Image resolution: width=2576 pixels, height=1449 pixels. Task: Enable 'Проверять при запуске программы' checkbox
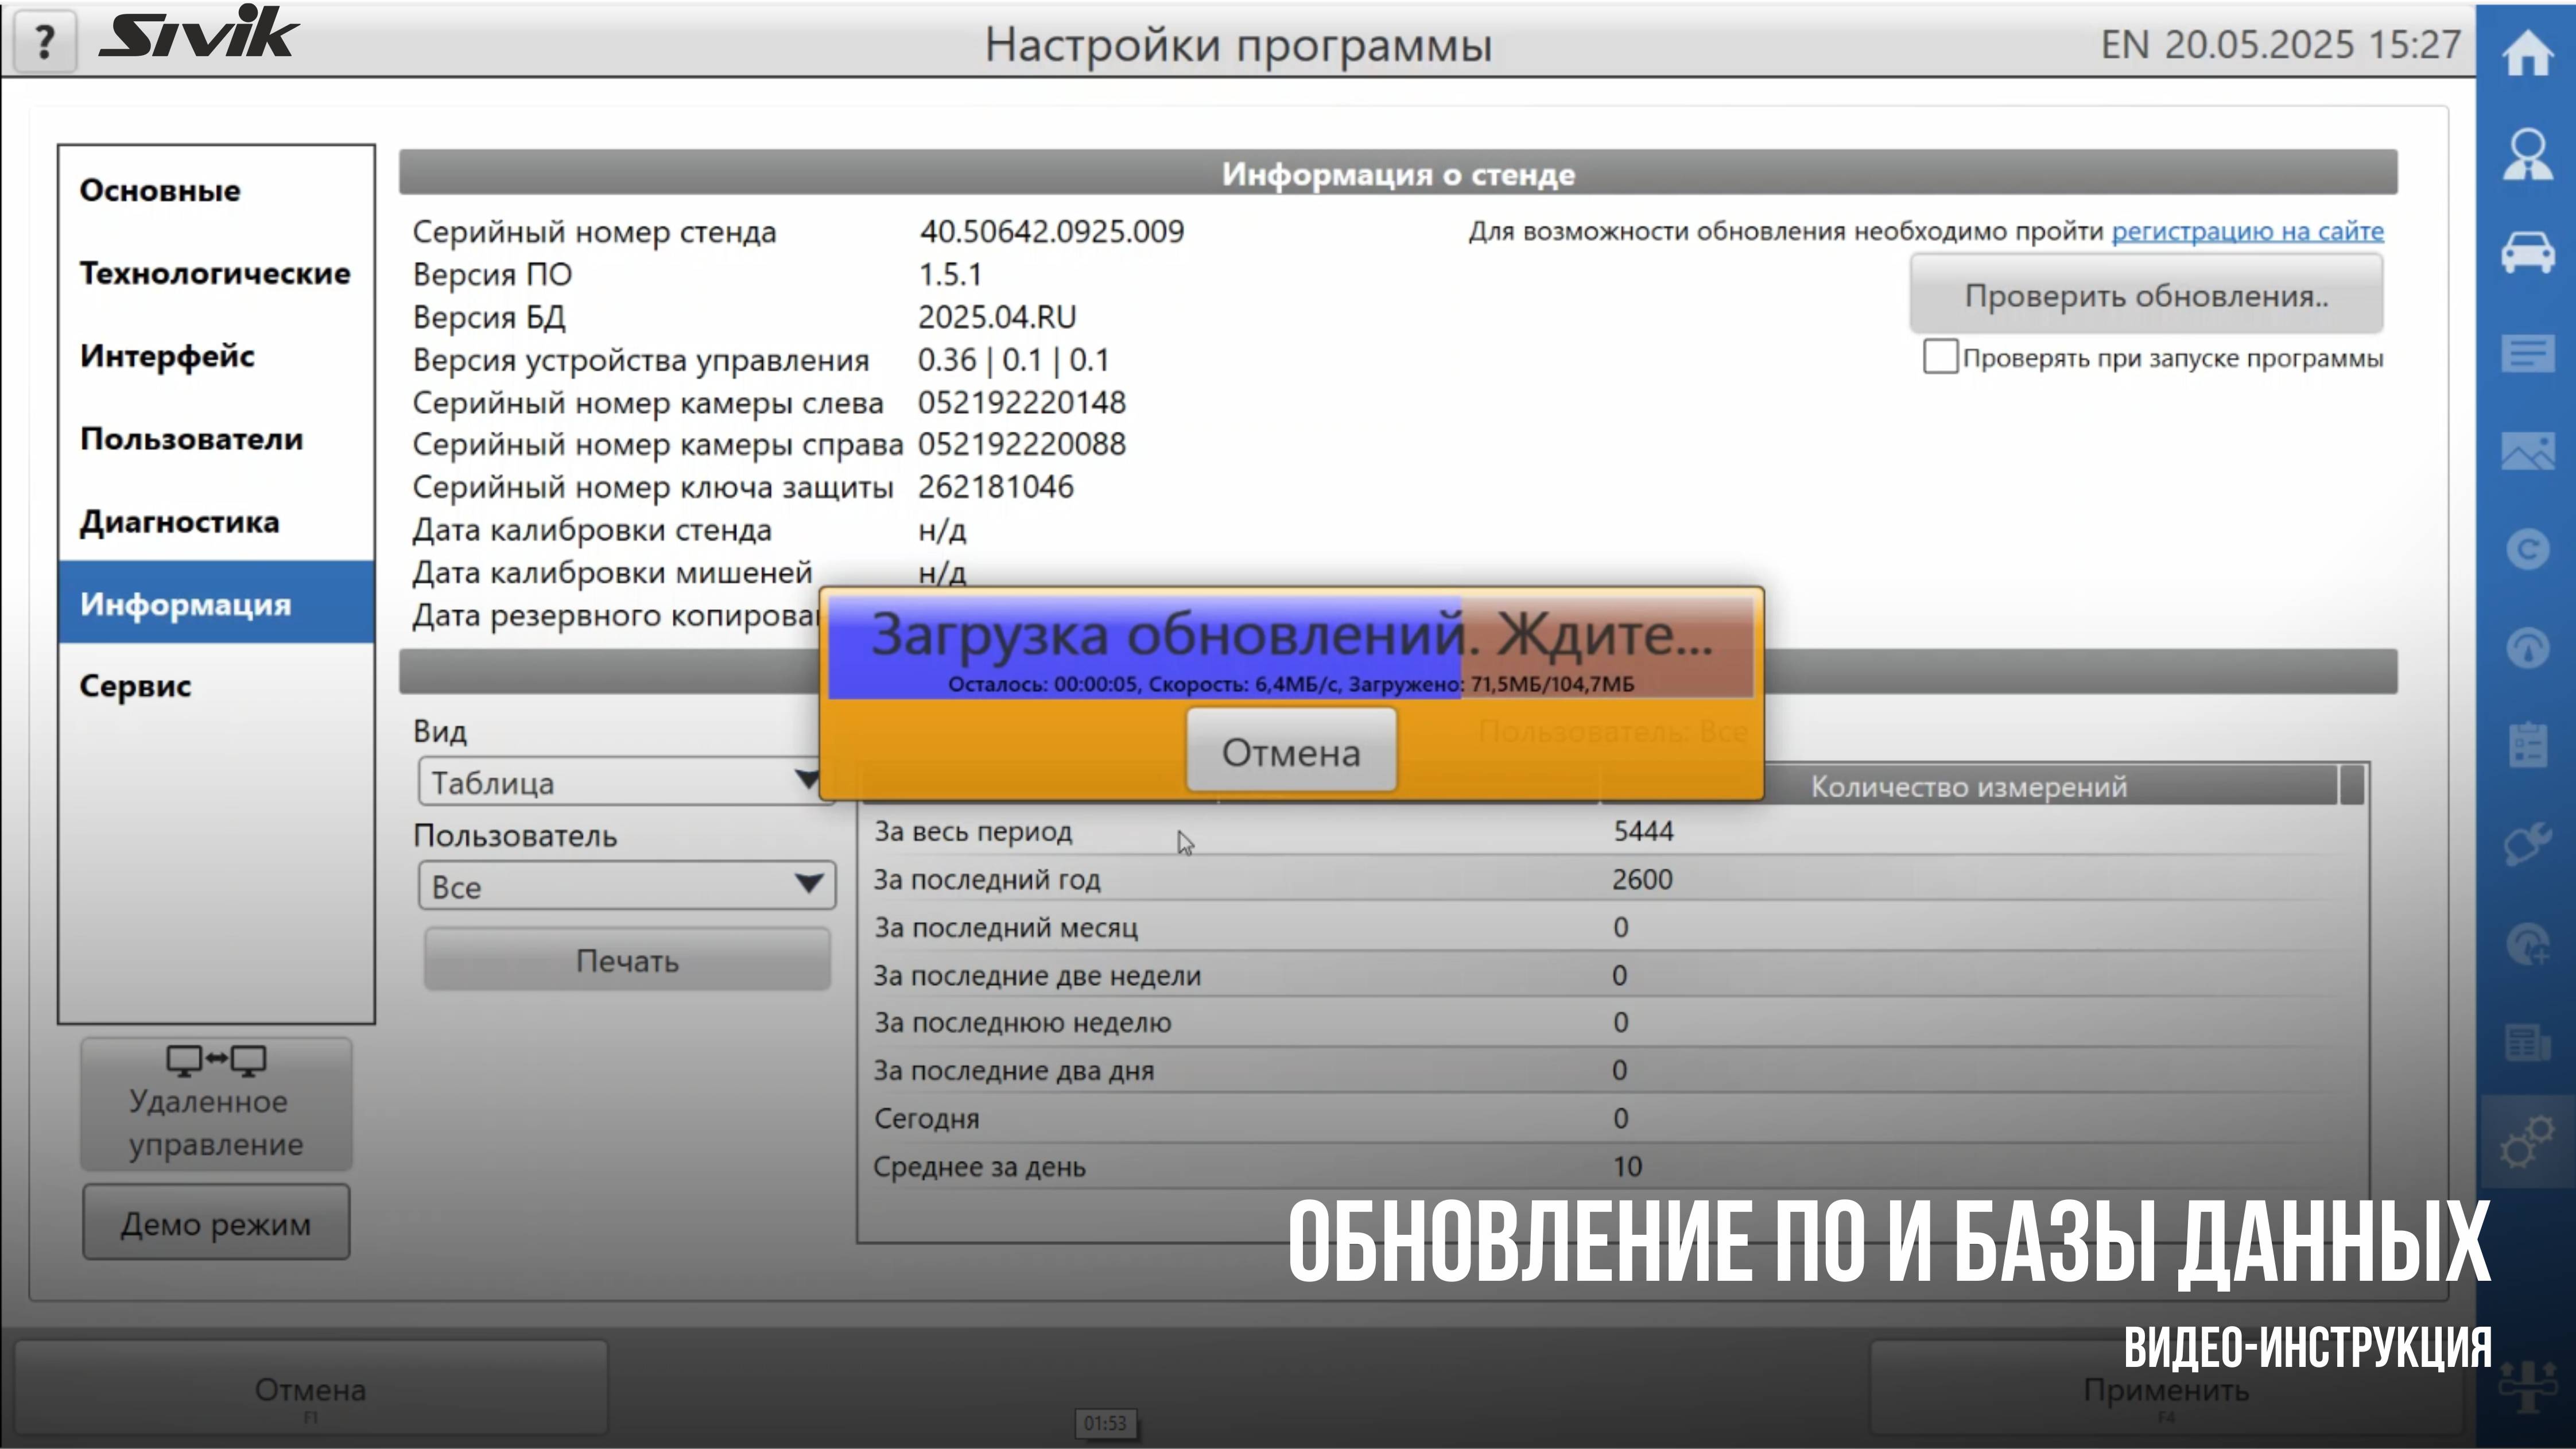click(1940, 357)
